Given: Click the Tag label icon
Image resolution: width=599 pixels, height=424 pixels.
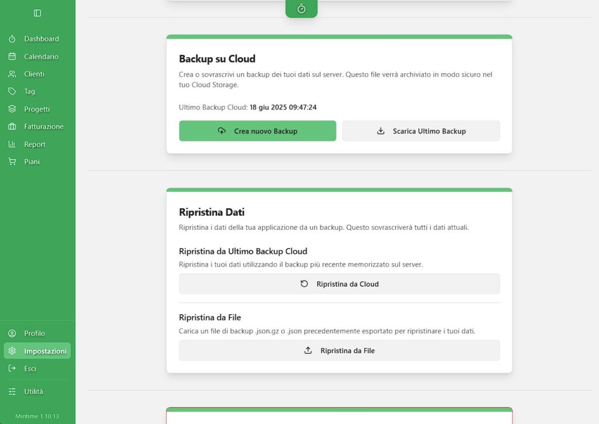Looking at the screenshot, I should [12, 91].
